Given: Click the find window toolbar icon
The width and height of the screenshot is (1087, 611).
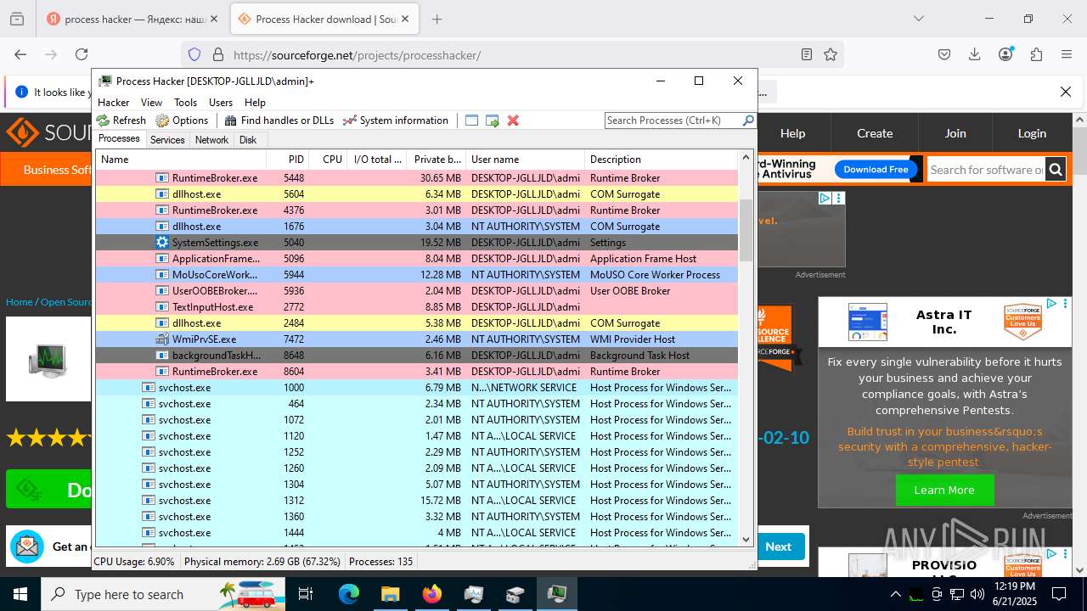Looking at the screenshot, I should pyautogui.click(x=472, y=121).
